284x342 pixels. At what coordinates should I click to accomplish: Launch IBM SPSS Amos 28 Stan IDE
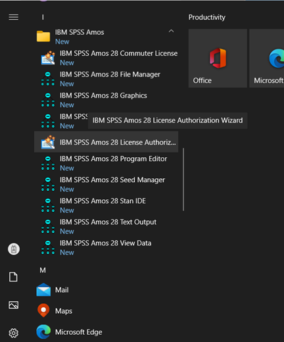click(103, 201)
